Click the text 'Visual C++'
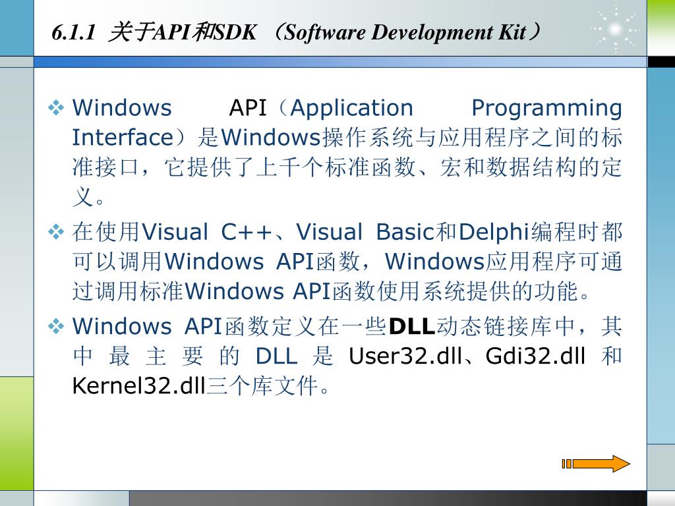This screenshot has height=506, width=675. 206,232
